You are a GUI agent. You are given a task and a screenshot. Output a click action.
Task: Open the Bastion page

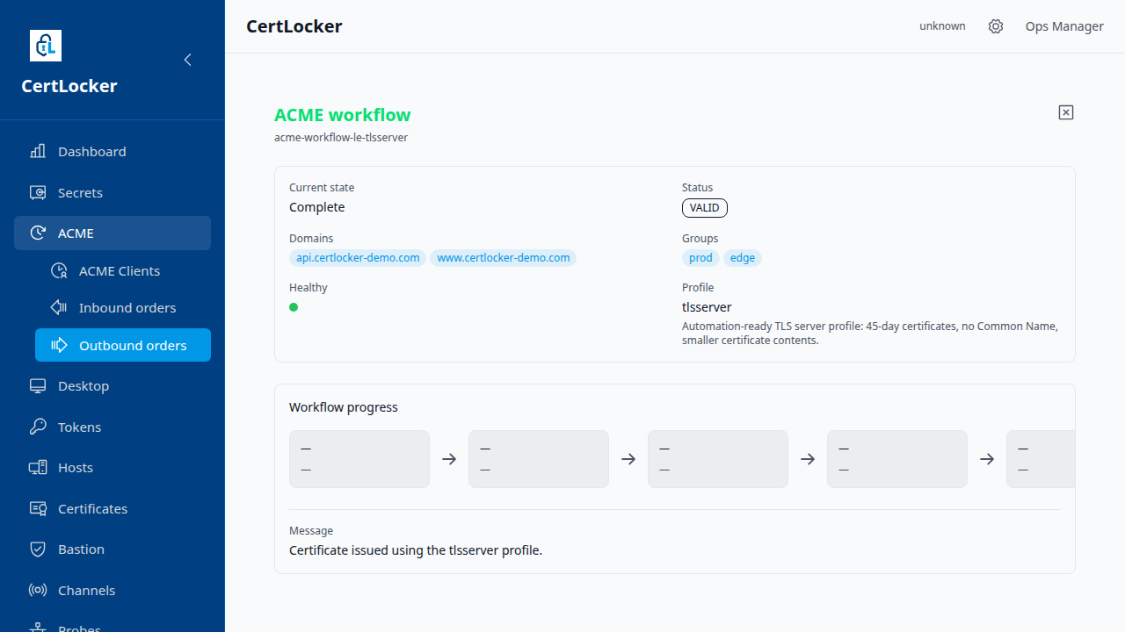[112, 549]
